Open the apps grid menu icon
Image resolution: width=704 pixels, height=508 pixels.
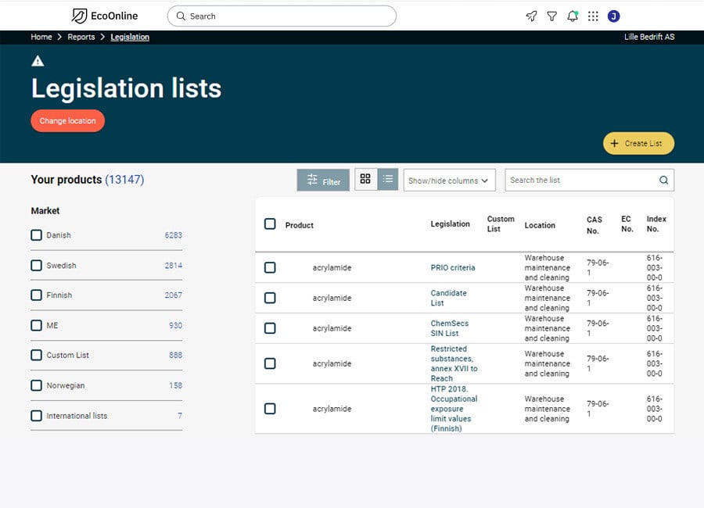(593, 16)
